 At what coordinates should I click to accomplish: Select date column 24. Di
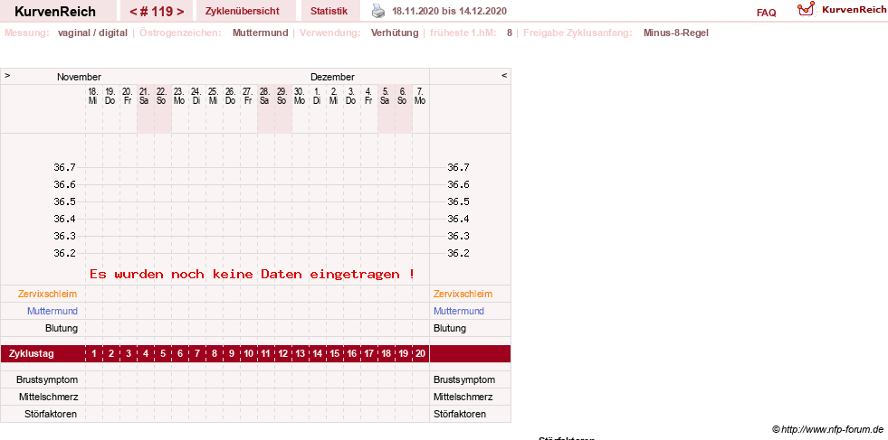tap(196, 96)
